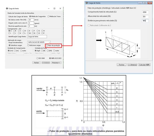Viewport: 154px width, 136px height.
Task: Click the truss diagram image in shielding dialog
Action: point(118,44)
